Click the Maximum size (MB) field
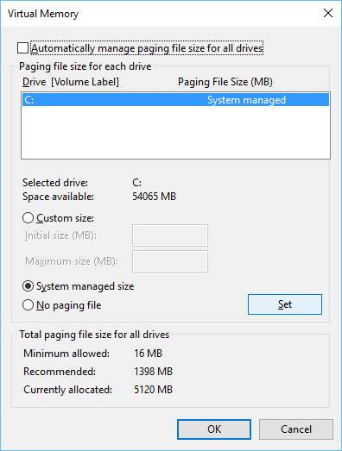Image resolution: width=342 pixels, height=451 pixels. [x=169, y=261]
